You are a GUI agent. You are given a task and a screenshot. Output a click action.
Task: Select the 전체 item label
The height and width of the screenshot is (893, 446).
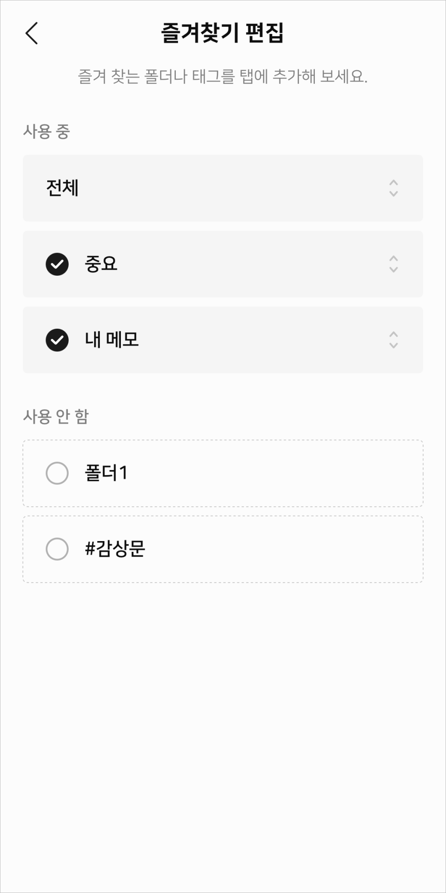pos(62,188)
